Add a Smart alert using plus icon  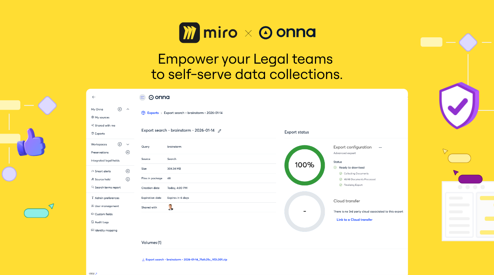click(x=128, y=171)
